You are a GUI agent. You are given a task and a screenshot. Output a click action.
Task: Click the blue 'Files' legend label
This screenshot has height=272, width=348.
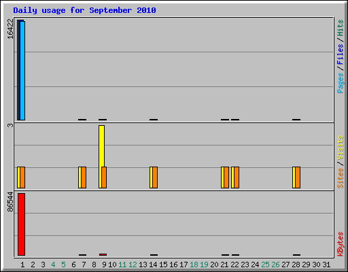click(x=341, y=54)
